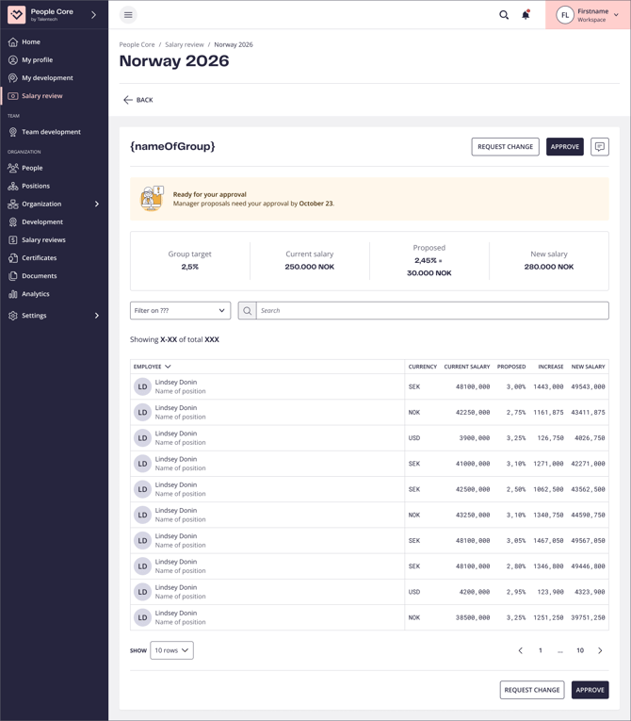Expand the Organization submenu in sidebar

(96, 204)
